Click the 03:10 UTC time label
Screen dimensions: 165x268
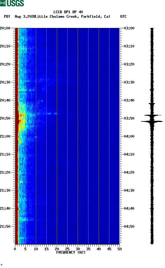(x=129, y=46)
